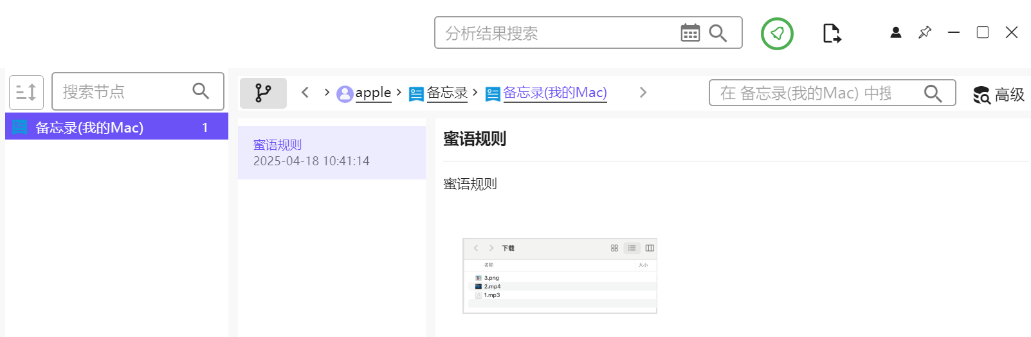Select the 蜜语规则 note list entry
This screenshot has height=337, width=1031.
coord(331,152)
